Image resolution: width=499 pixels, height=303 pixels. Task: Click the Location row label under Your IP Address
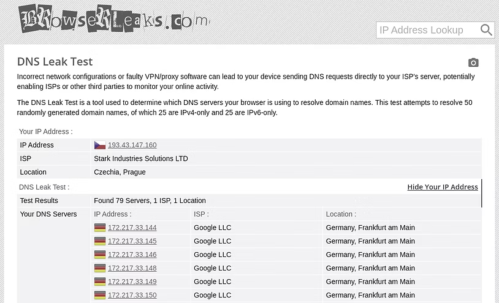tap(33, 172)
